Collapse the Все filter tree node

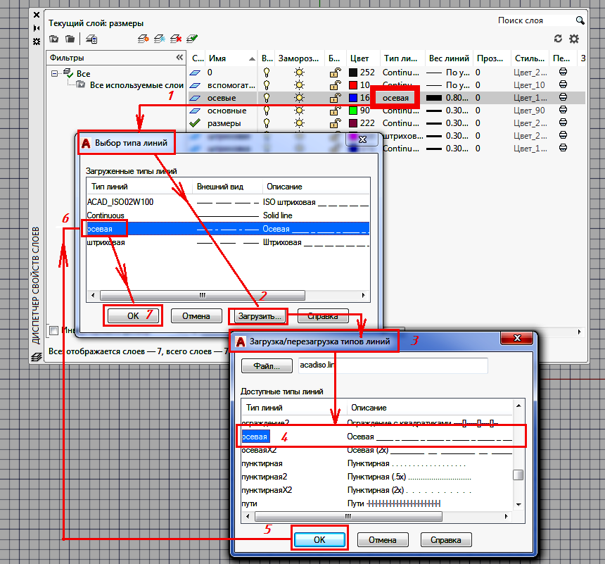click(x=55, y=73)
